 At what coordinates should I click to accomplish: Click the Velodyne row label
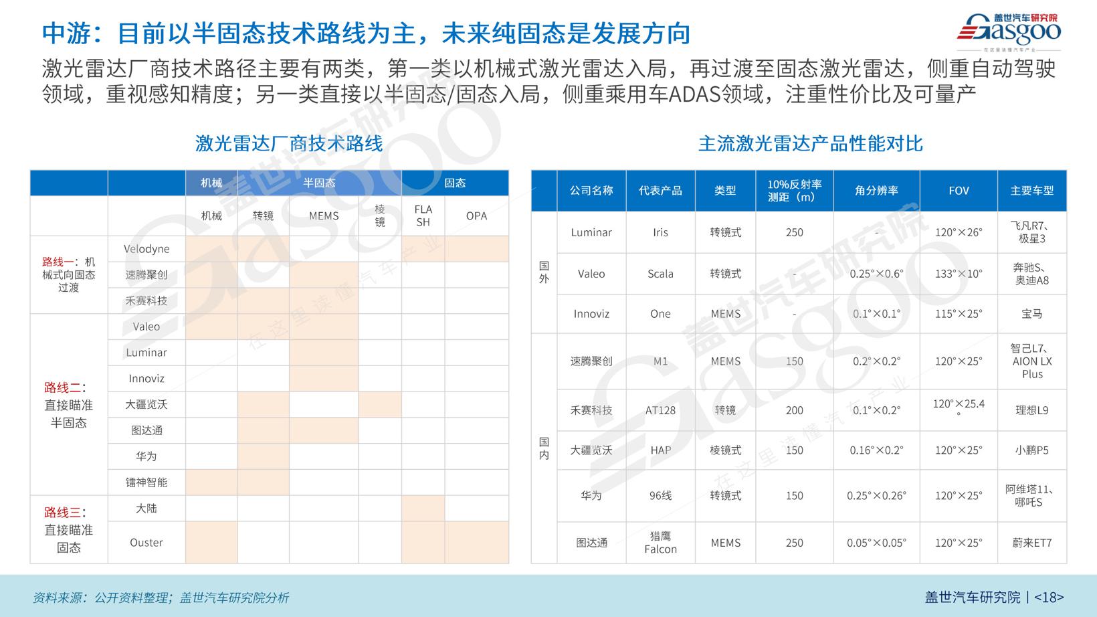[x=146, y=249]
